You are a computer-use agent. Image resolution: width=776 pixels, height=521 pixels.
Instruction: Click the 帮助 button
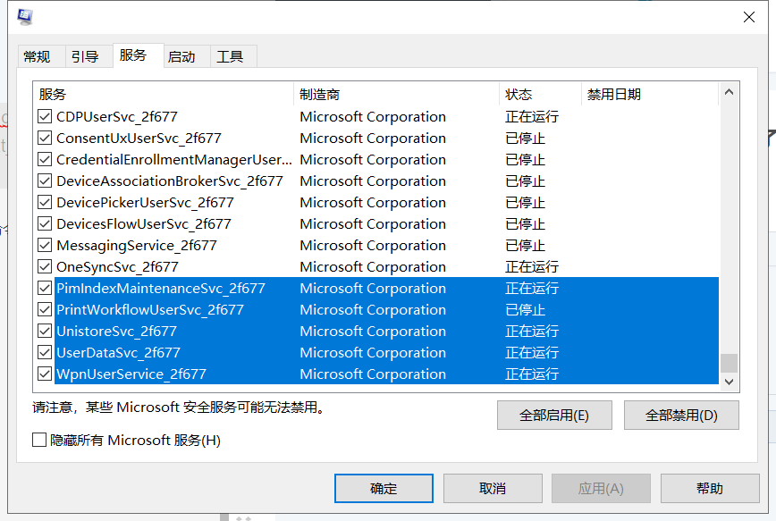pos(709,488)
